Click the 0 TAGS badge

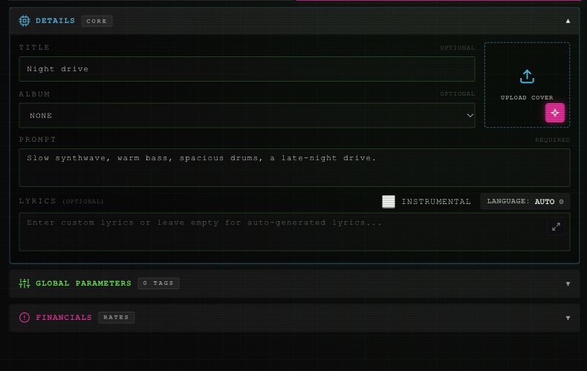click(x=158, y=283)
